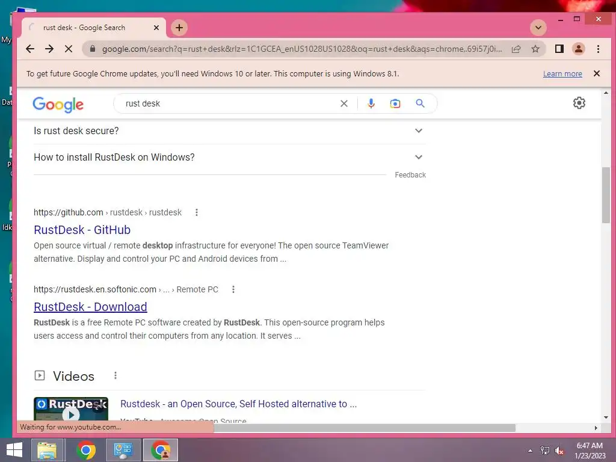This screenshot has width=616, height=462.
Task: Open the Chrome side panel
Action: (x=559, y=49)
